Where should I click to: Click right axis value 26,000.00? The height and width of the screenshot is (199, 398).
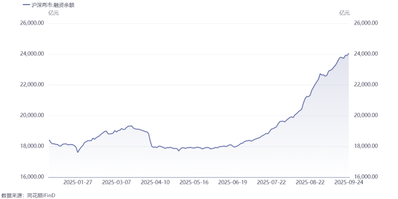pyautogui.click(x=366, y=23)
